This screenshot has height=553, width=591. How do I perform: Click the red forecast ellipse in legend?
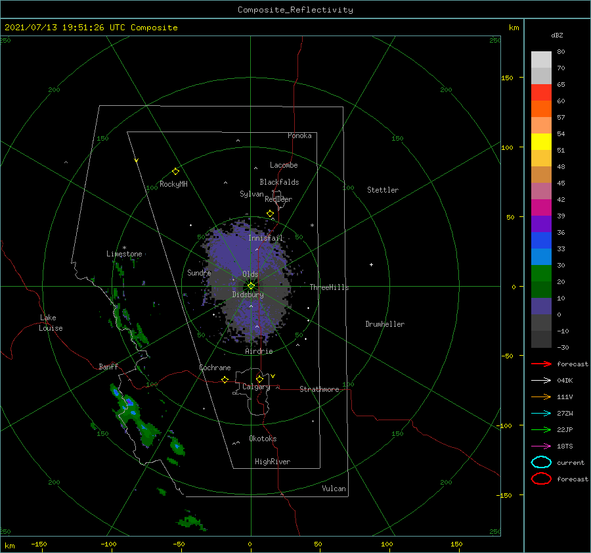click(541, 479)
